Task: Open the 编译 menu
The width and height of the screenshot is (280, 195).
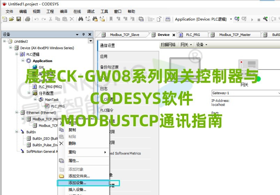Action: [63, 12]
